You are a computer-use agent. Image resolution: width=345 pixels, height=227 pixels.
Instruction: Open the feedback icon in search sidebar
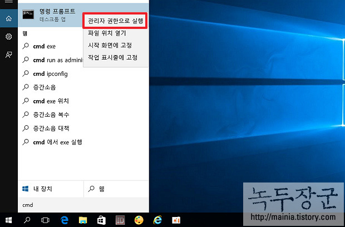click(9, 55)
